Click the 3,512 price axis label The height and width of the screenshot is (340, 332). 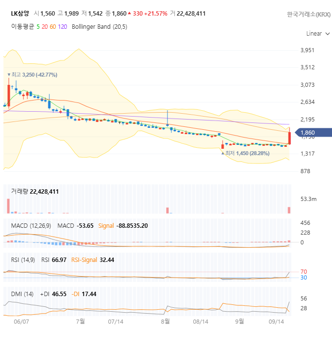pyautogui.click(x=308, y=67)
